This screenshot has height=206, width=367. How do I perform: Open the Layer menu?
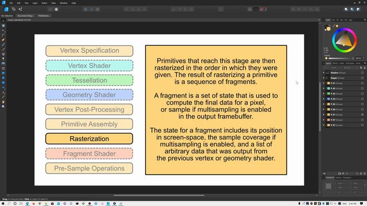(35, 3)
